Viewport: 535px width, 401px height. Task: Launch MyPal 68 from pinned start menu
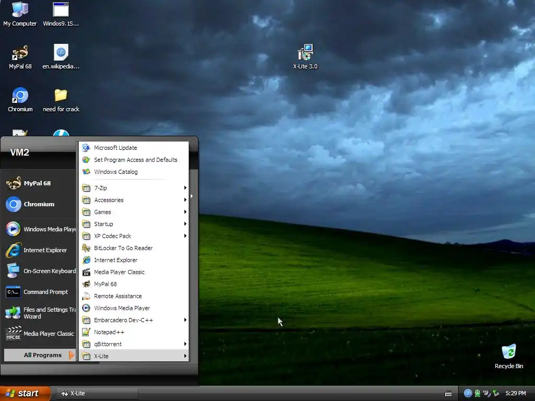pyautogui.click(x=40, y=183)
